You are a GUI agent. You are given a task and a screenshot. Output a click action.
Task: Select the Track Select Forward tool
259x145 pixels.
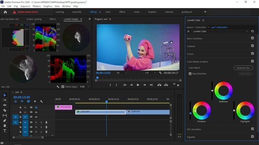coord(4,100)
